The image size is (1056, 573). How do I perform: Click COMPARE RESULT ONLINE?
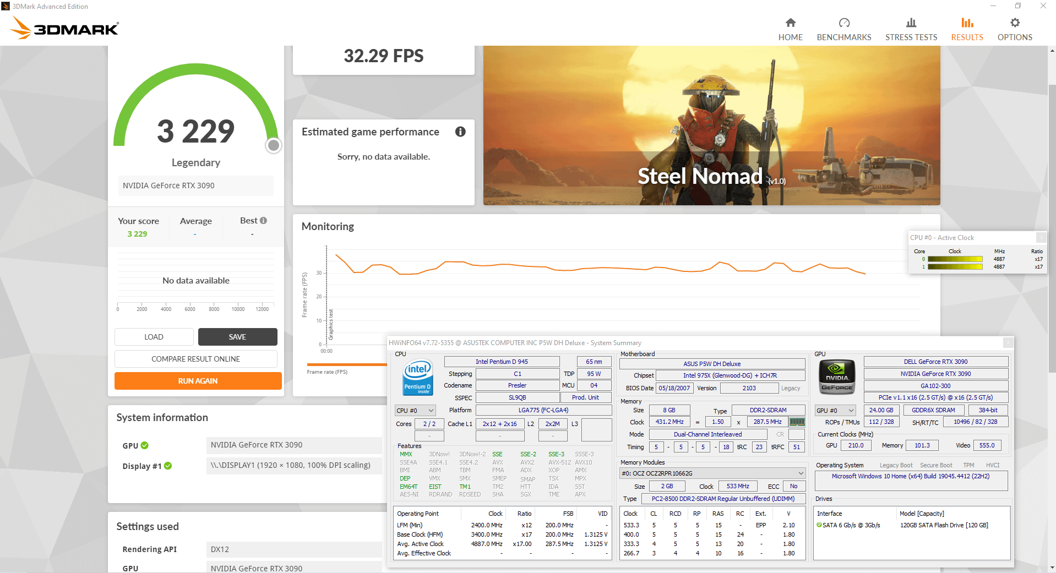tap(195, 358)
